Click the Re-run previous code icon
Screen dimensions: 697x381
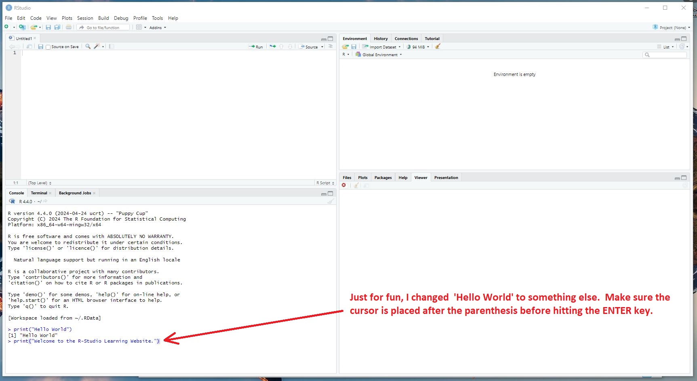pos(273,46)
